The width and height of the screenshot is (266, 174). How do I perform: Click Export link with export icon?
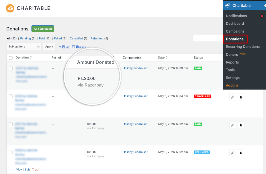point(79,46)
